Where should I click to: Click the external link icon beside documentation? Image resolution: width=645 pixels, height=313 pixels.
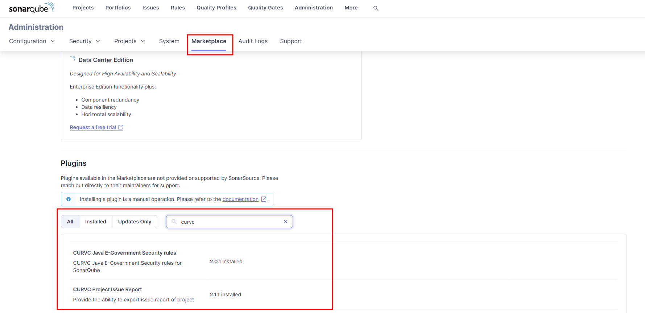[x=264, y=199]
